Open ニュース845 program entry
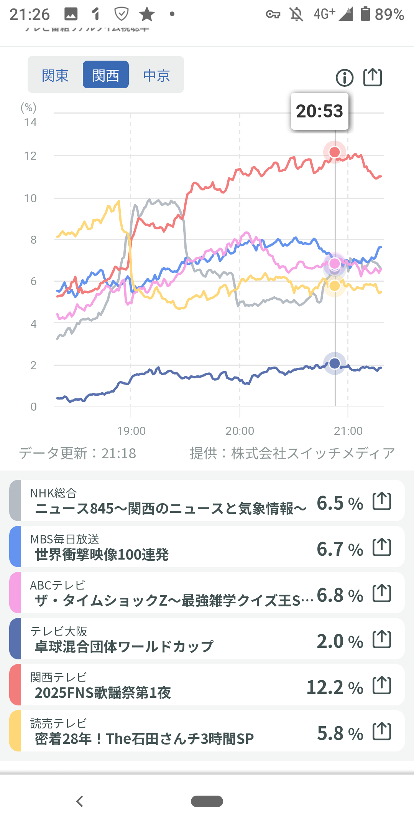 170,509
